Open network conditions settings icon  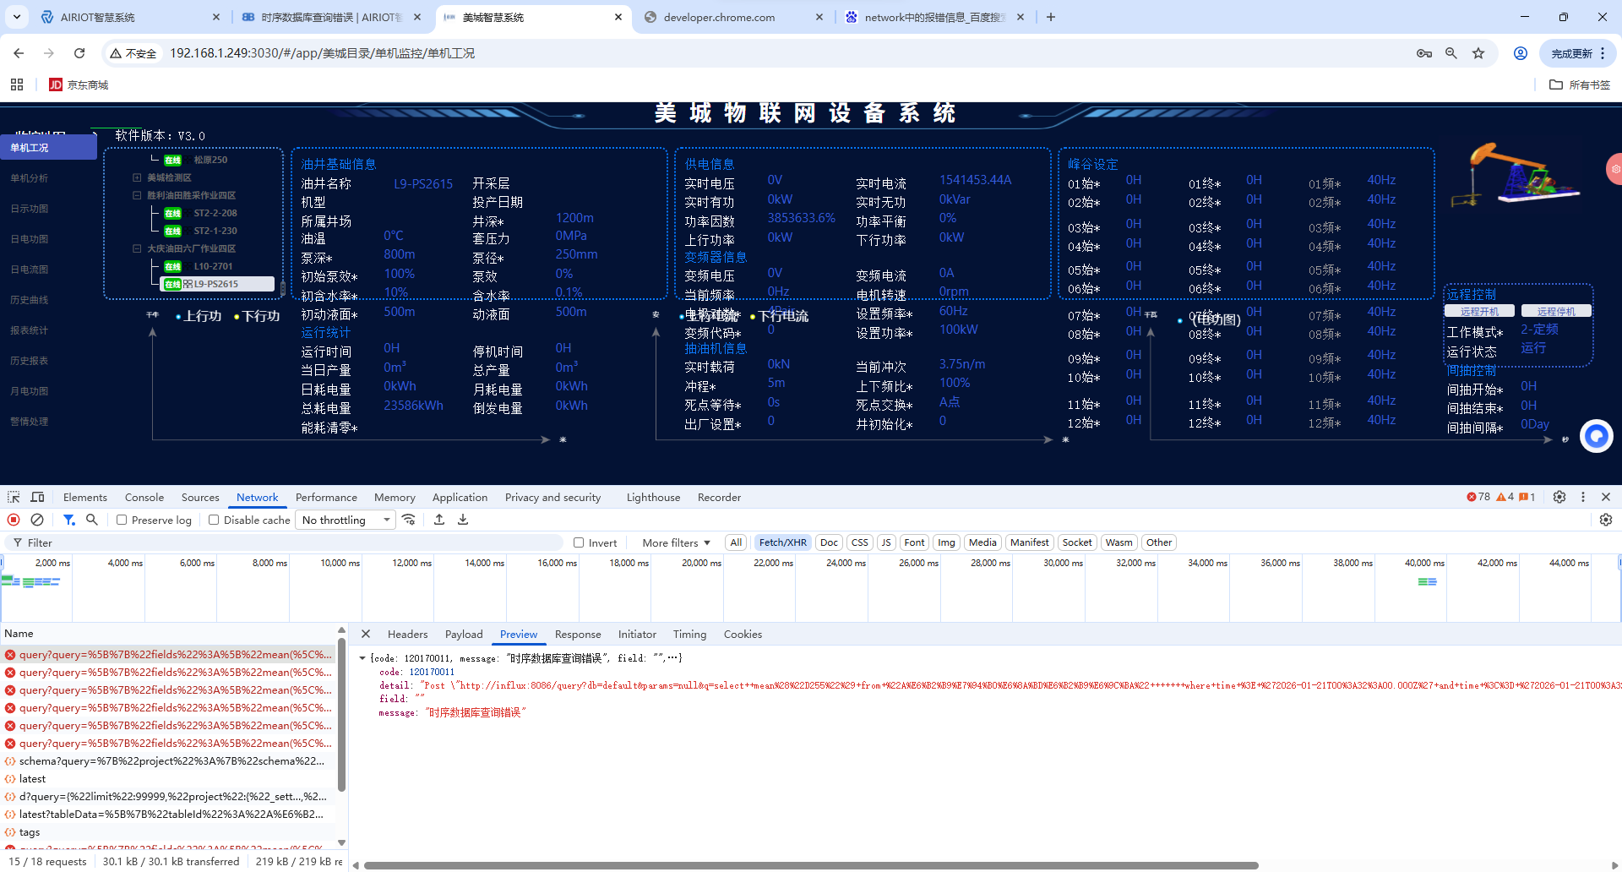(410, 520)
